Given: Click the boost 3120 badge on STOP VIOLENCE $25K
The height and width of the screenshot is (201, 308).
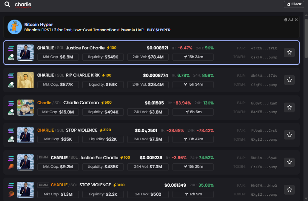Looking at the screenshot, I should point(105,130).
